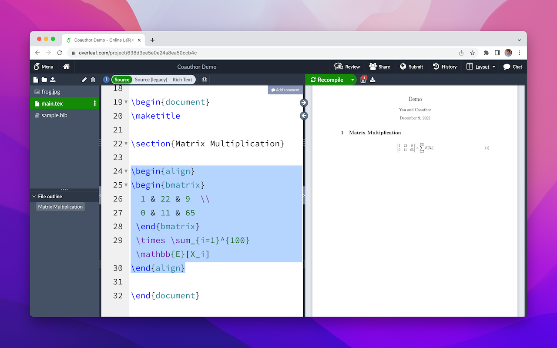This screenshot has height=348, width=557.
Task: Open Chrome three-dot menu
Action: 519,53
